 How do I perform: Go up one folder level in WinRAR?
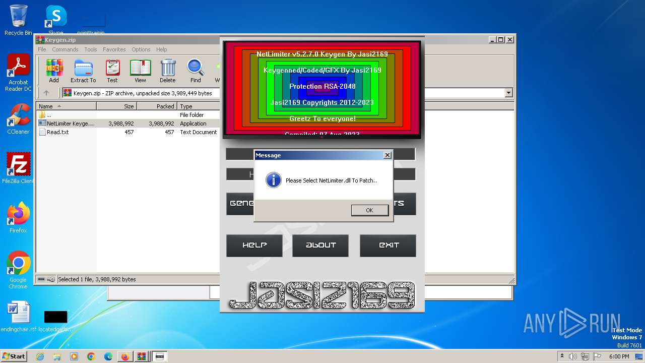point(46,93)
